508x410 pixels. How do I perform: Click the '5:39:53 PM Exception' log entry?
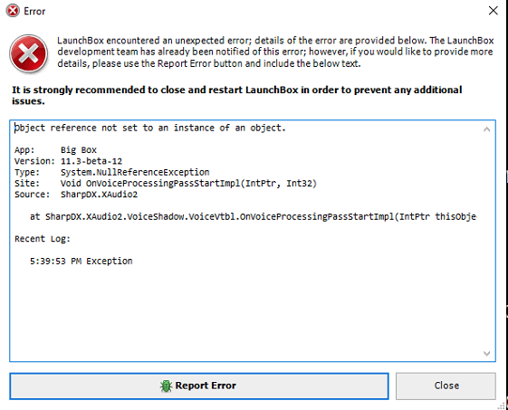click(81, 261)
